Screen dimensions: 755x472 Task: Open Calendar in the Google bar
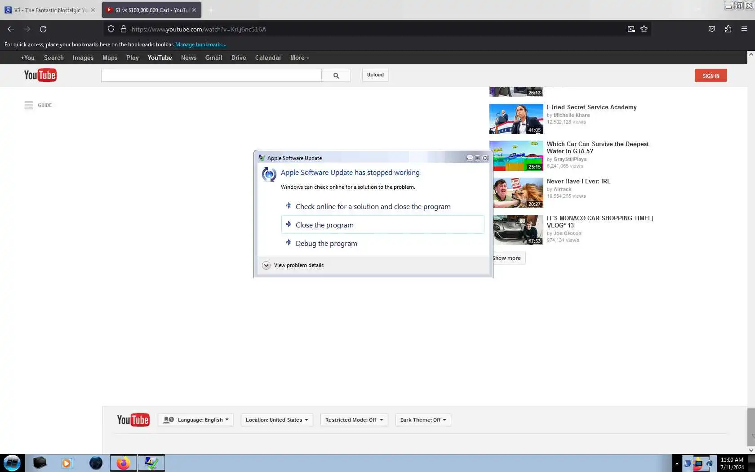[268, 58]
